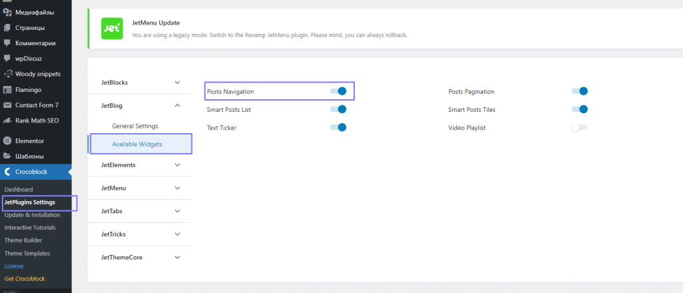Click the Smart Posts Tiles label
Viewport: 683px width, 293px height.
pos(472,110)
